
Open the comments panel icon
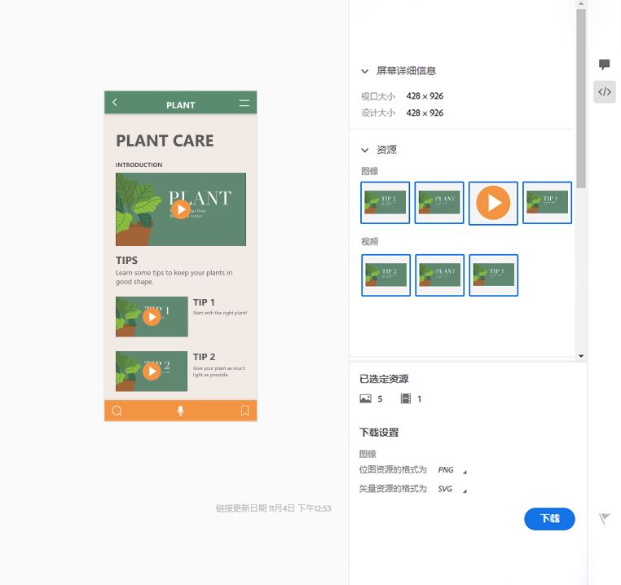coord(604,64)
